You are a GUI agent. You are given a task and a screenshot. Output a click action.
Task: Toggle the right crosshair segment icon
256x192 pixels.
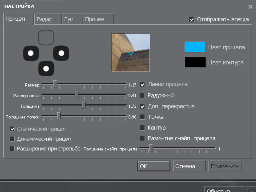coord(61,53)
